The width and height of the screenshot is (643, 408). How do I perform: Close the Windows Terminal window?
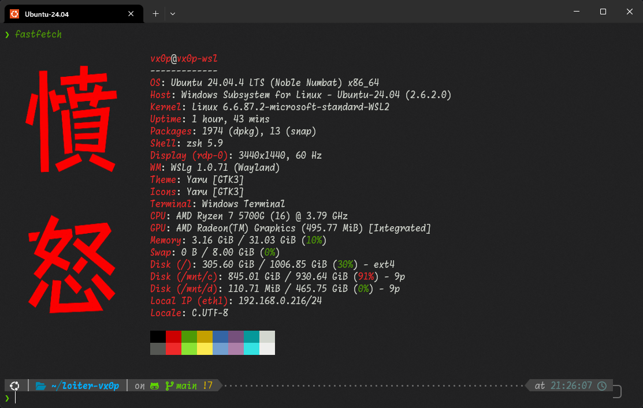coord(630,12)
